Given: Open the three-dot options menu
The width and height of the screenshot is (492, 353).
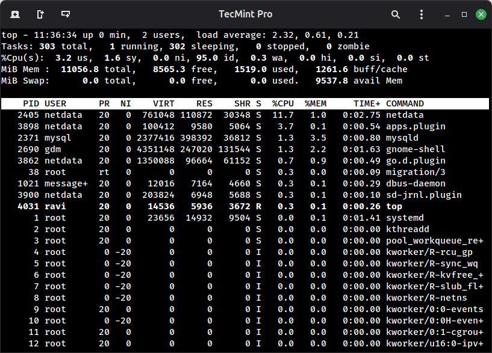Looking at the screenshot, I should coord(422,14).
